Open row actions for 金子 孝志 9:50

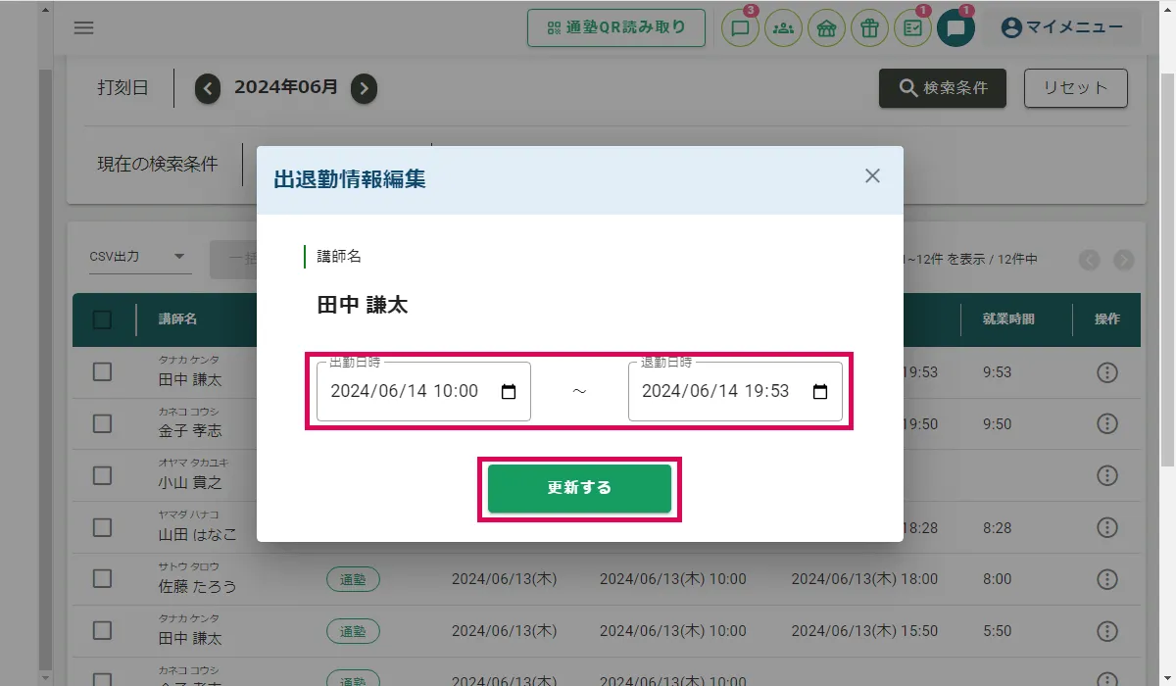1107,423
